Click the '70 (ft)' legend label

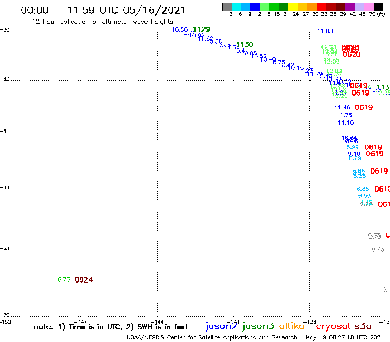point(377,14)
